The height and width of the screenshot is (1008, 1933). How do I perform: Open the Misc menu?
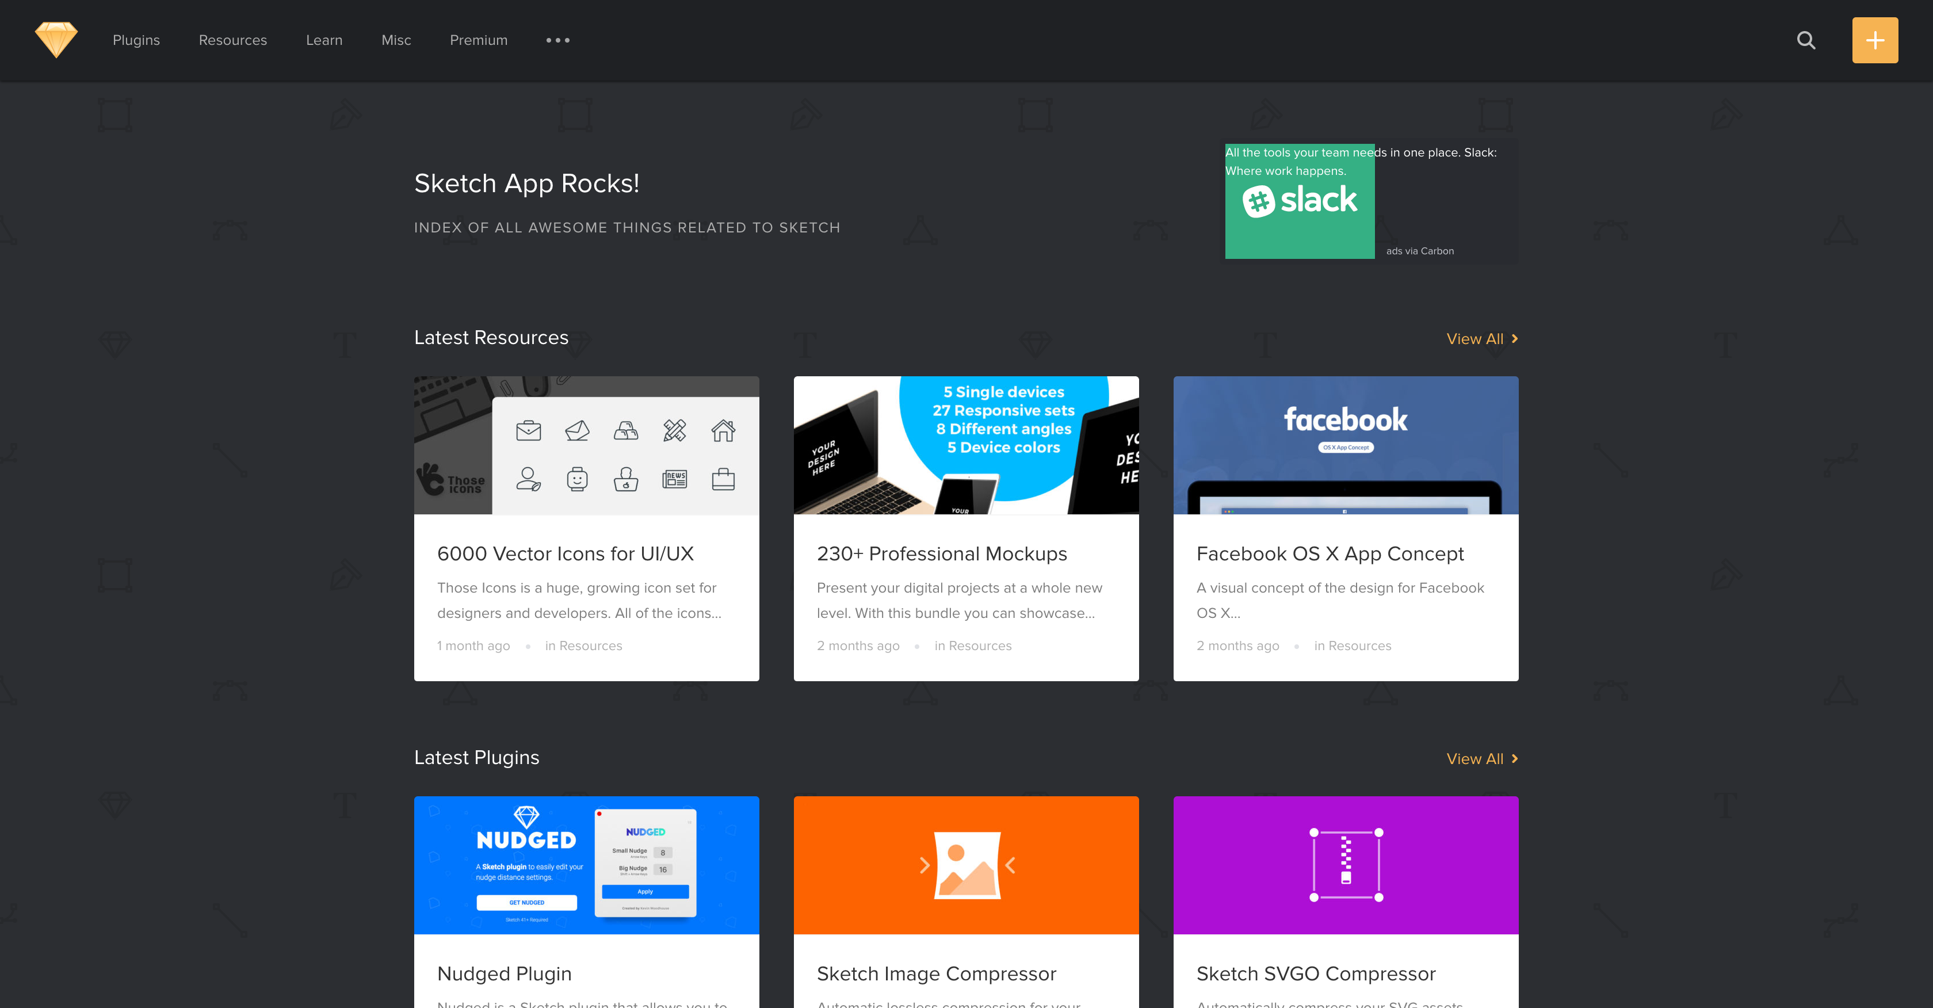click(x=396, y=40)
